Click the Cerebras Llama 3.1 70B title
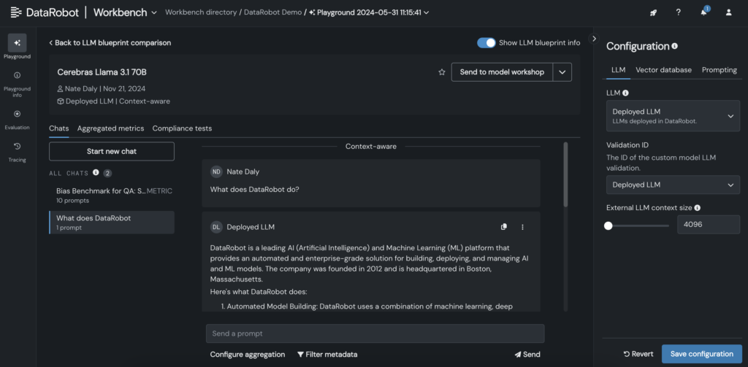Viewport: 748px width, 367px height. tap(102, 72)
